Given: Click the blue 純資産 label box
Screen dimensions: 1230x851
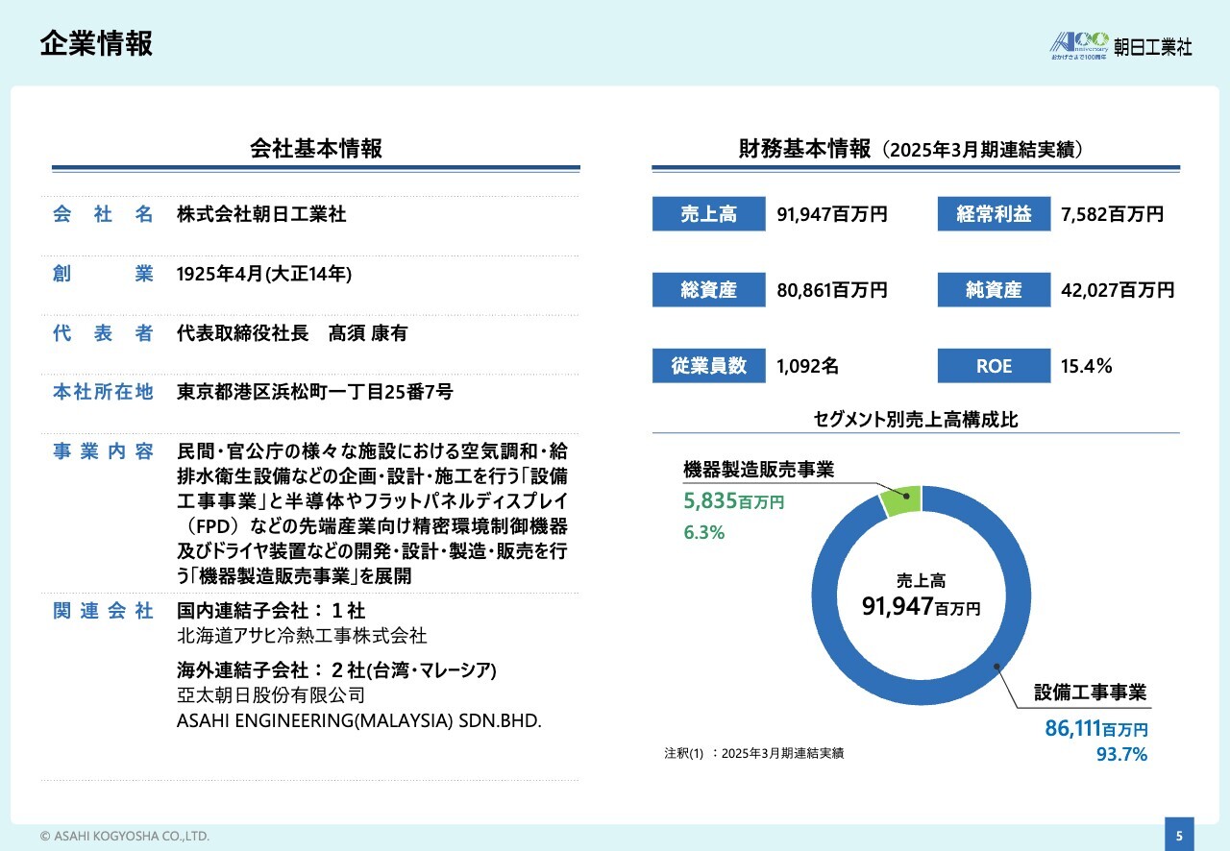Looking at the screenshot, I should (995, 289).
